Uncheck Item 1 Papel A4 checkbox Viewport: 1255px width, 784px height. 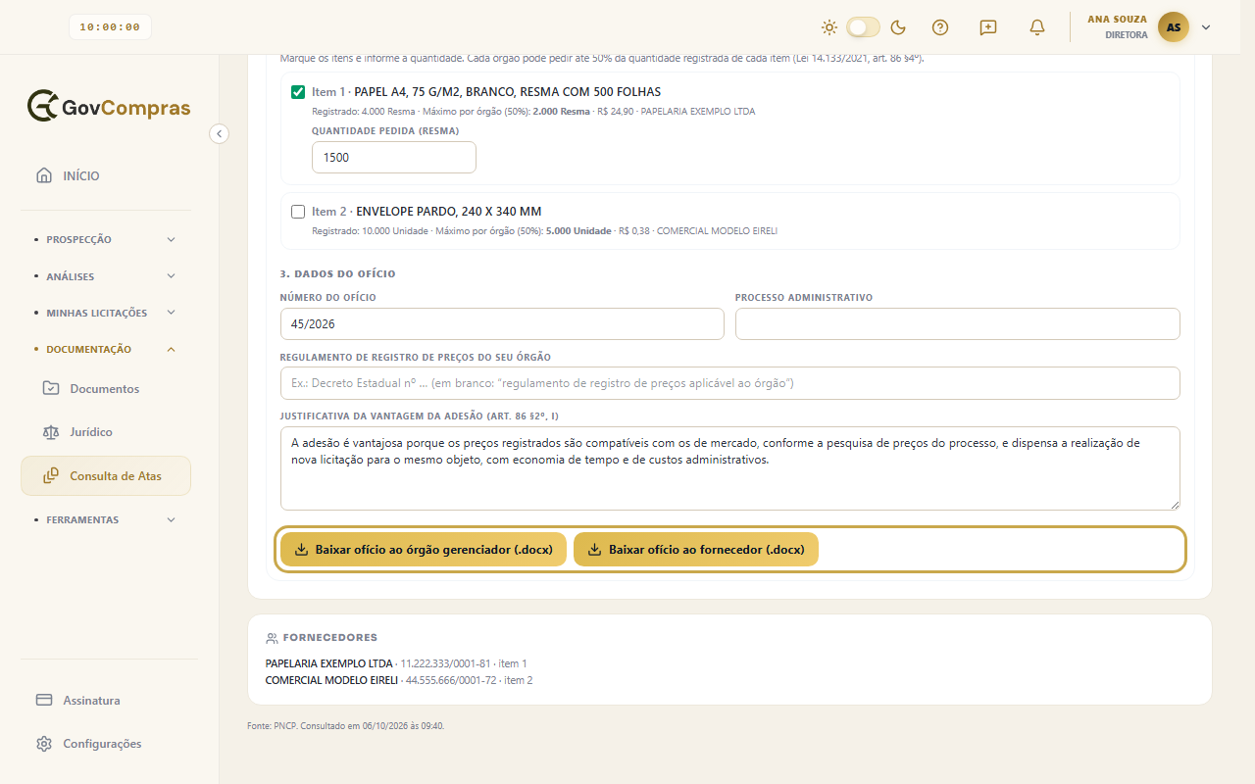298,92
